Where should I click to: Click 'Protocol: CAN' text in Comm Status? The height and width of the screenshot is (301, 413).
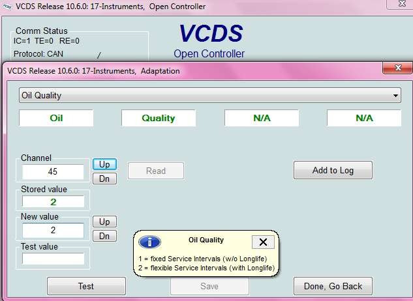pos(38,54)
